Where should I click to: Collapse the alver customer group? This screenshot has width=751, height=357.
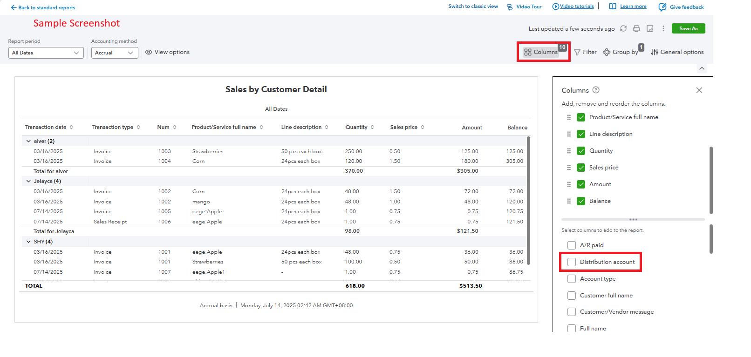click(x=28, y=141)
